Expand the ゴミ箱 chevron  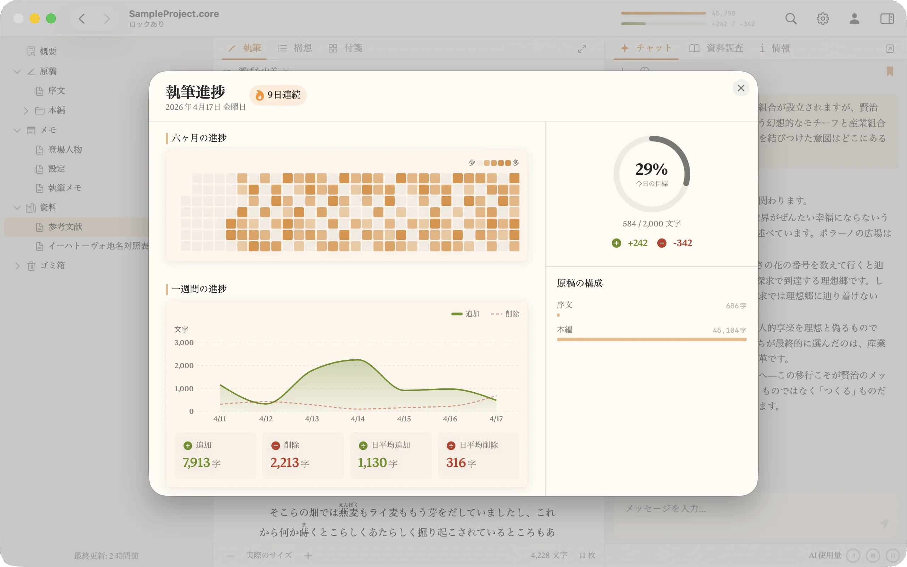pyautogui.click(x=17, y=266)
